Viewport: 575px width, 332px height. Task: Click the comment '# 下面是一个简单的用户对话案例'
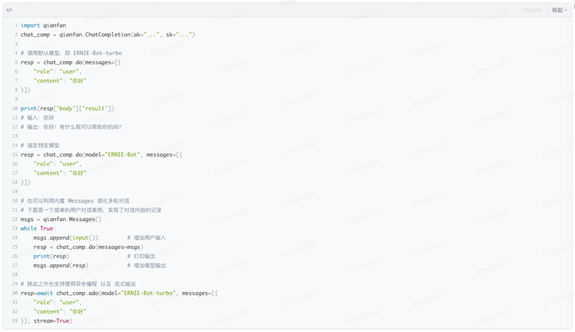point(91,210)
